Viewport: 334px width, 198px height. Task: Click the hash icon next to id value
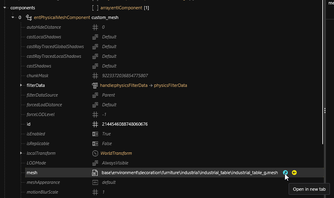95,124
